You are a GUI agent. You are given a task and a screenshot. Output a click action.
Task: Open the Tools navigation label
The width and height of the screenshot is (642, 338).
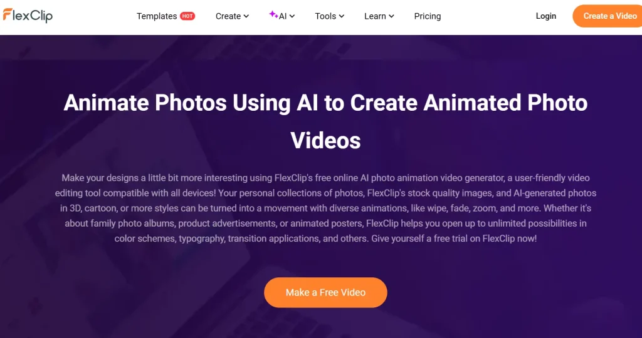pos(325,16)
